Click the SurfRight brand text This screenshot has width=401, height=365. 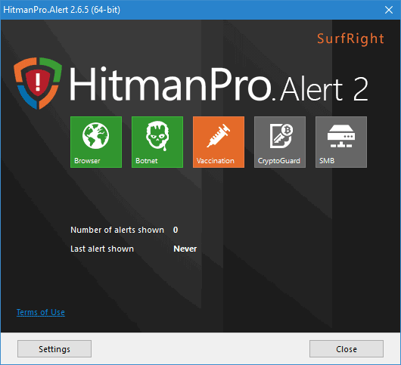click(350, 39)
